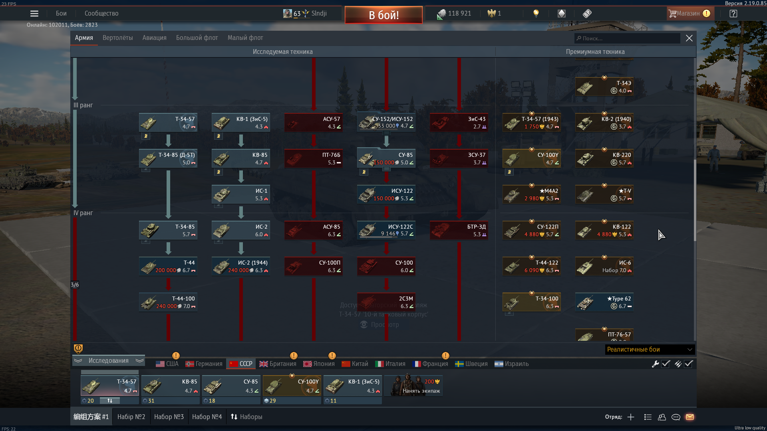The width and height of the screenshot is (767, 431).
Task: Toggle the auto-repair checkbox
Action: click(x=666, y=364)
